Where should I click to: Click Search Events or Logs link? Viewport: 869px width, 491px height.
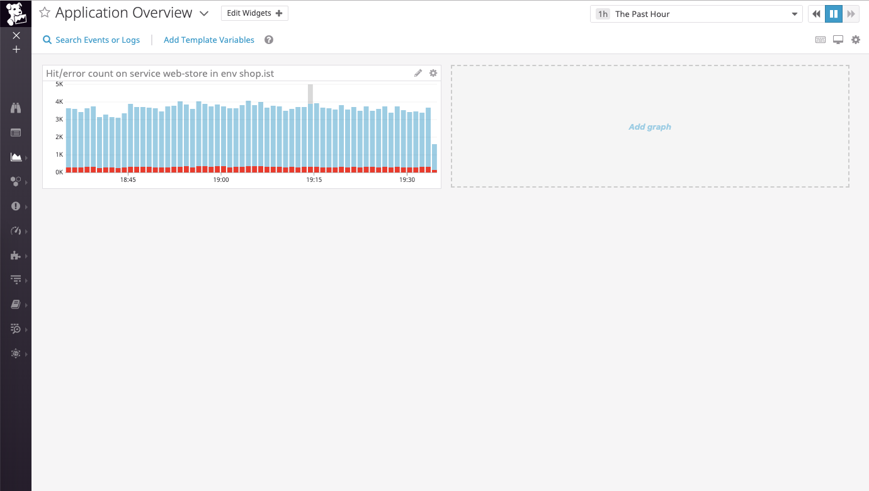tap(91, 40)
